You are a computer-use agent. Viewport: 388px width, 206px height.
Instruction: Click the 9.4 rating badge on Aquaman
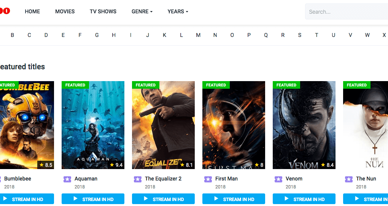[116, 165]
